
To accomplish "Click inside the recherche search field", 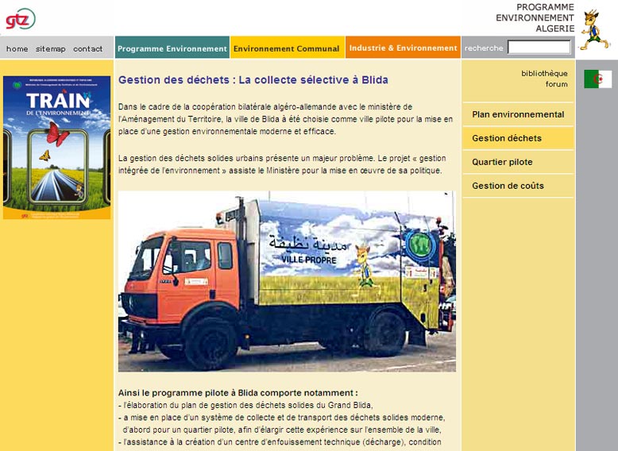I will [x=539, y=48].
